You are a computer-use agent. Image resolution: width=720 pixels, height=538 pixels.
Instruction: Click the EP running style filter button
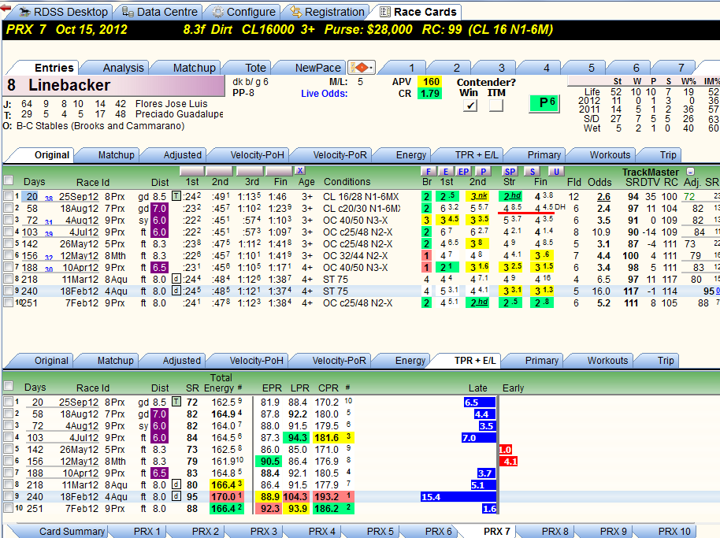click(463, 171)
